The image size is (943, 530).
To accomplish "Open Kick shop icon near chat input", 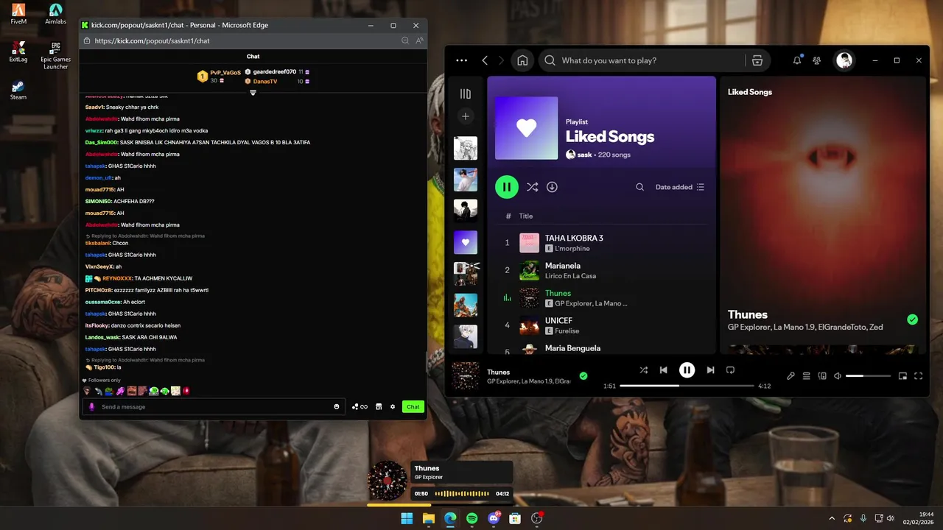I will [379, 406].
